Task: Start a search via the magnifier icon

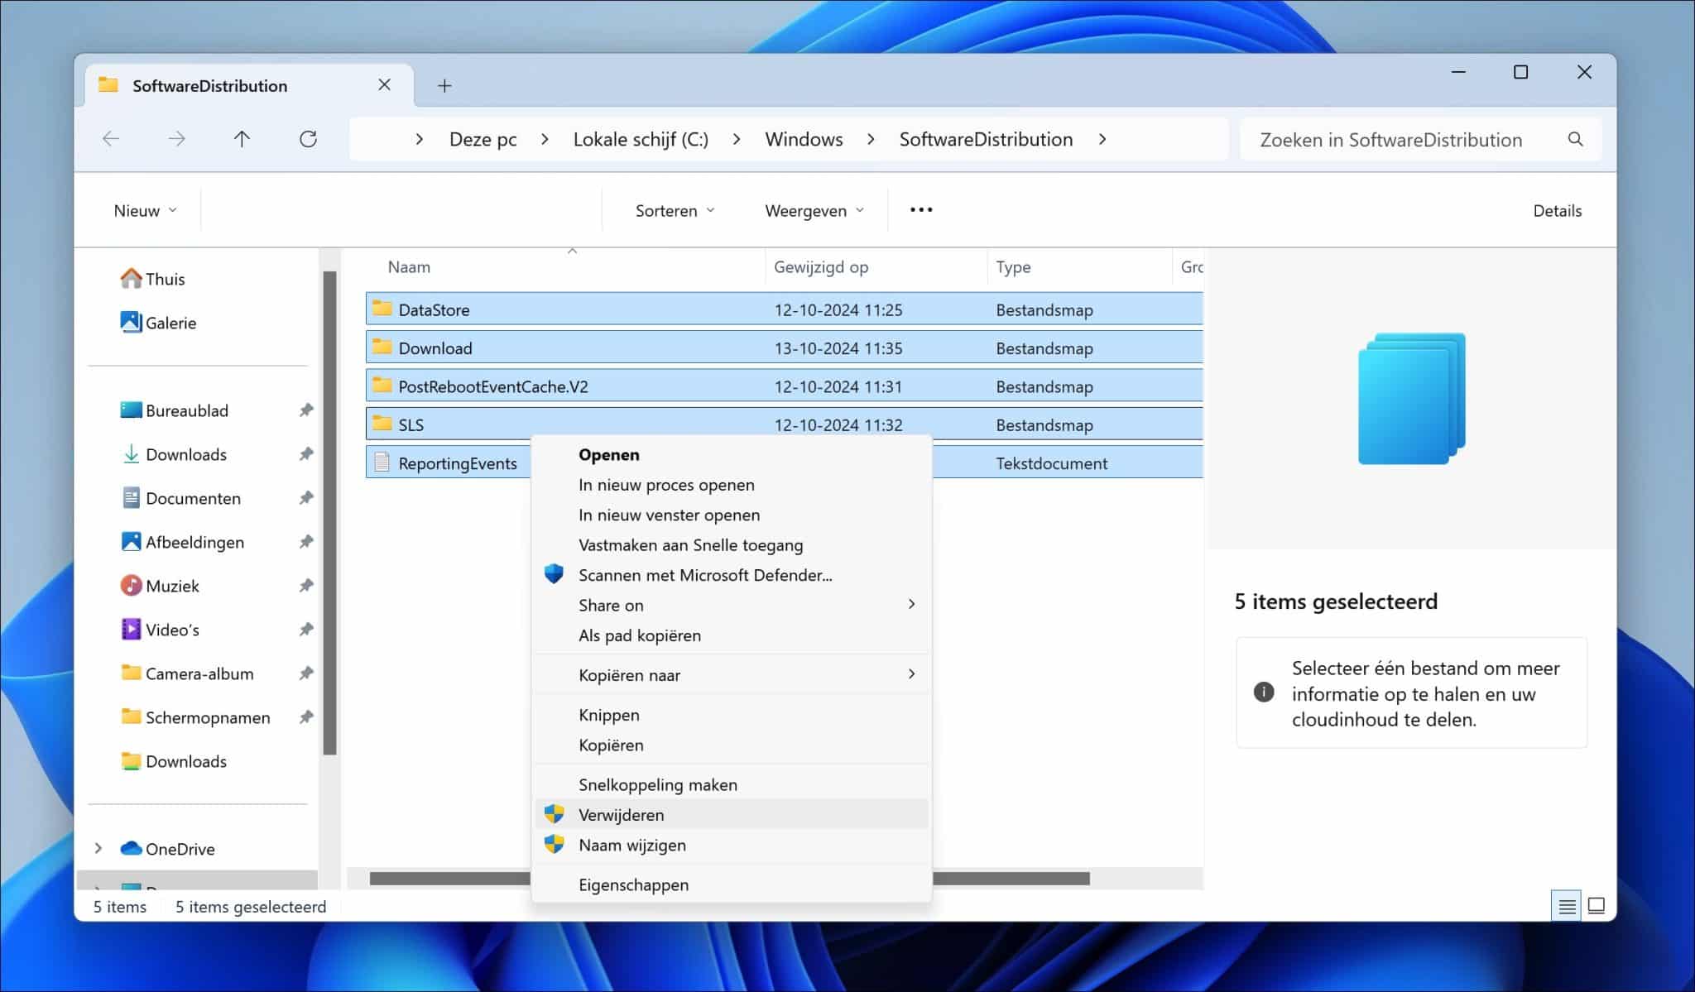Action: tap(1575, 139)
